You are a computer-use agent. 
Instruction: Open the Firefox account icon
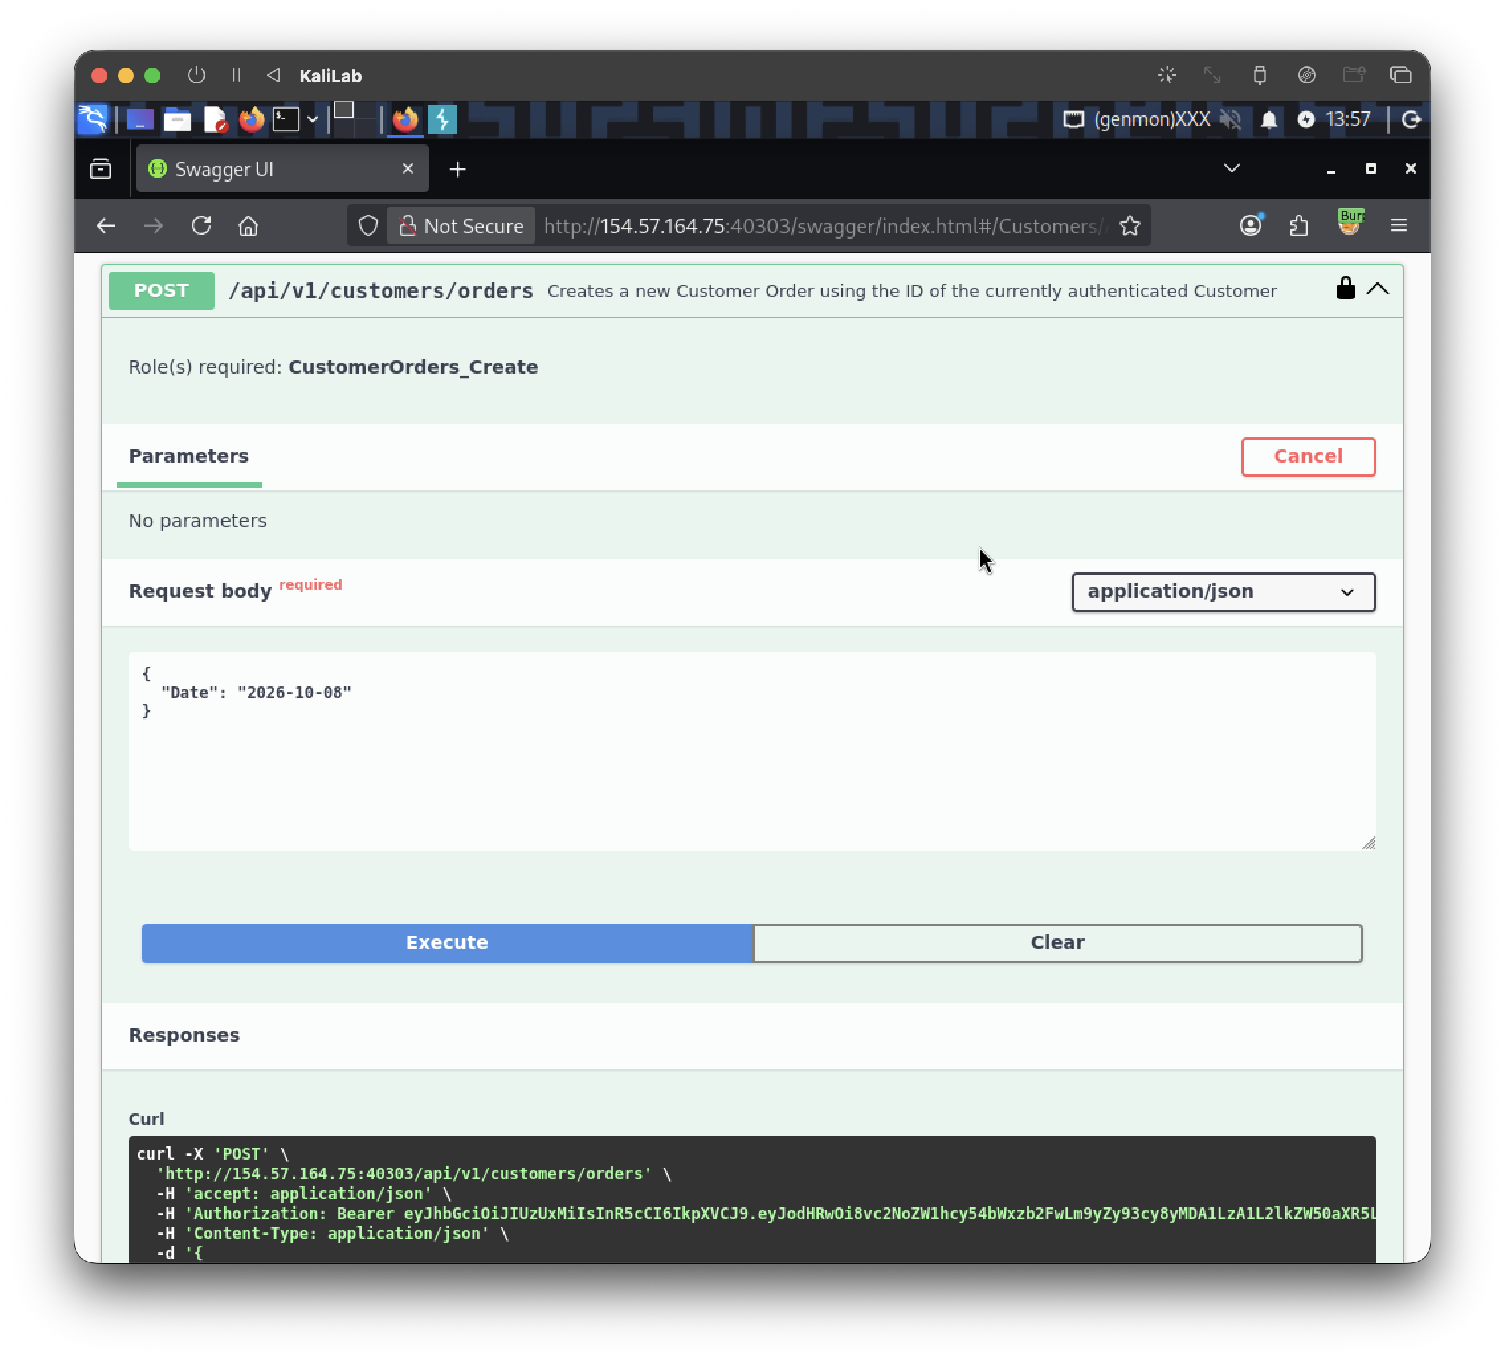tap(1251, 225)
